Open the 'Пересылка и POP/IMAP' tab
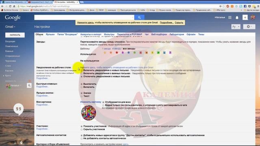This screenshot has height=146, width=260. [130, 34]
